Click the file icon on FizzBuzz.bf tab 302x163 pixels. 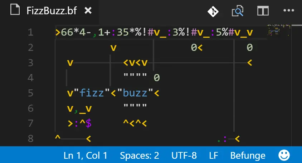15,10
